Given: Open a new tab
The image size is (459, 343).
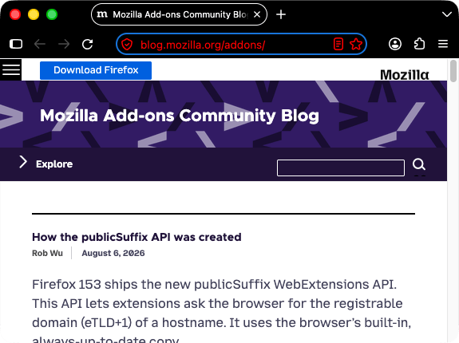Looking at the screenshot, I should [281, 14].
